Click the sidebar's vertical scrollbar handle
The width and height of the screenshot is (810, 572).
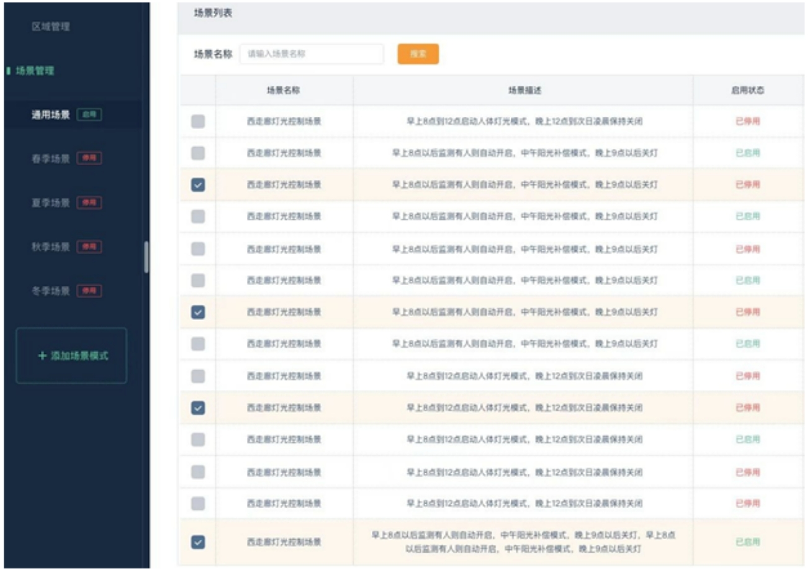tap(146, 256)
